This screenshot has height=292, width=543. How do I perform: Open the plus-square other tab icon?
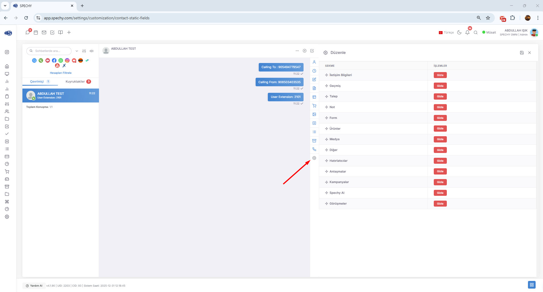(314, 123)
